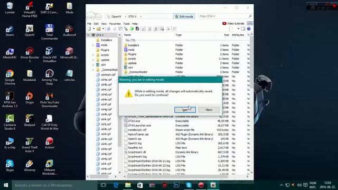Open Video tutorials link in OpenIV
The image size is (338, 190).
coord(233,23)
